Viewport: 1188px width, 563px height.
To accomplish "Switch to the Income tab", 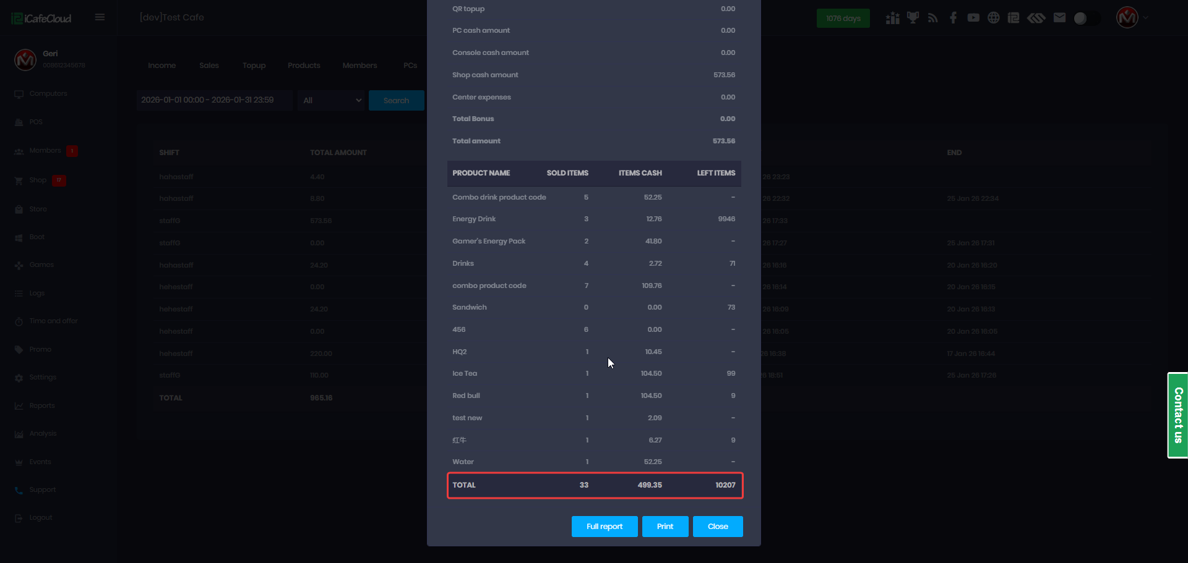I will (161, 66).
